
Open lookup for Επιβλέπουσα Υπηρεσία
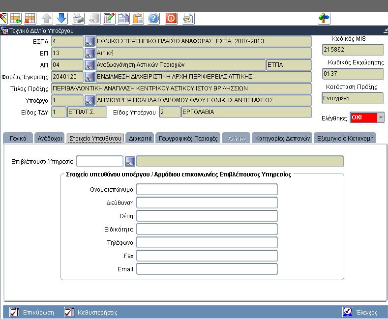pyautogui.click(x=130, y=161)
